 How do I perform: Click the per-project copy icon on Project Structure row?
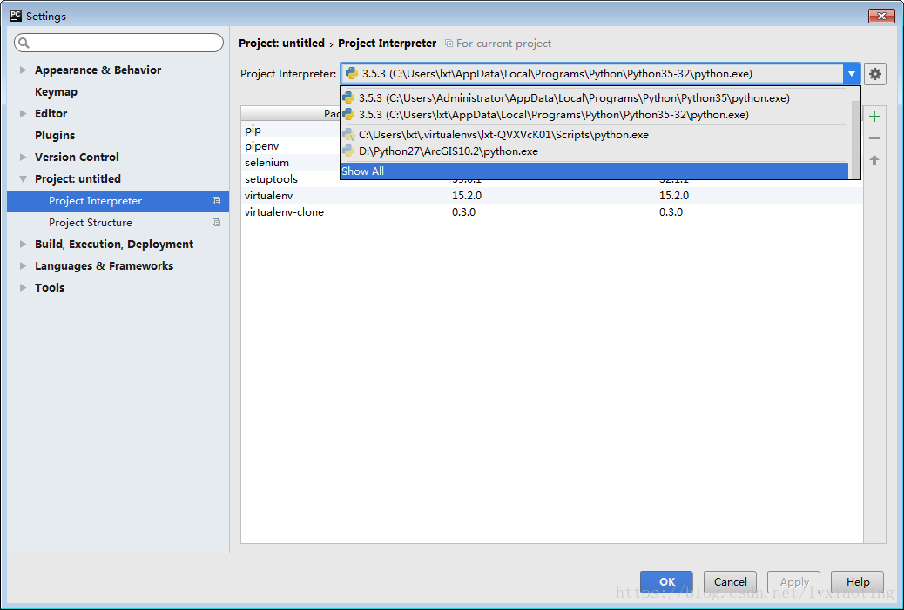point(216,223)
